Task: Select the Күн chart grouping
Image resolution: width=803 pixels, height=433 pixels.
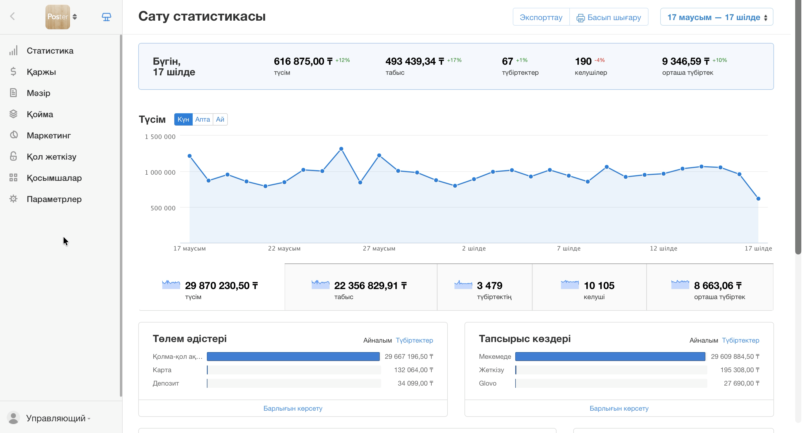Action: point(183,119)
